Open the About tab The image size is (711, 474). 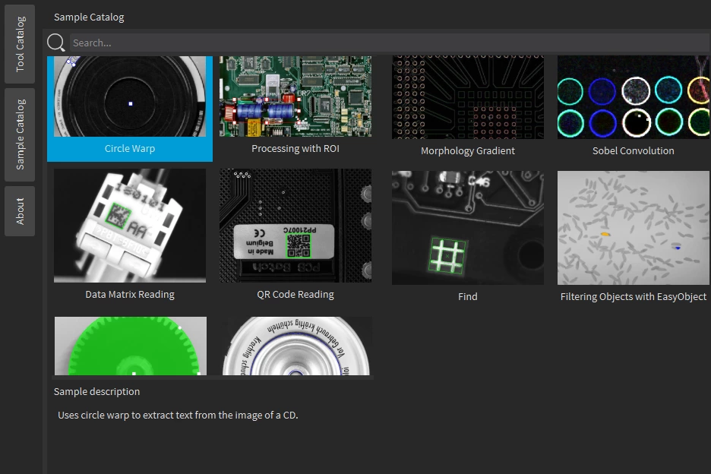(20, 211)
